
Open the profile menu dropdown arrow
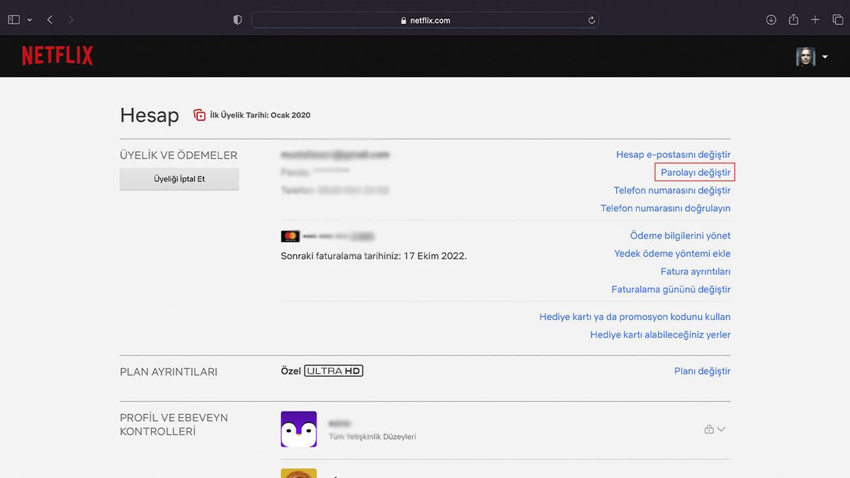click(x=825, y=57)
